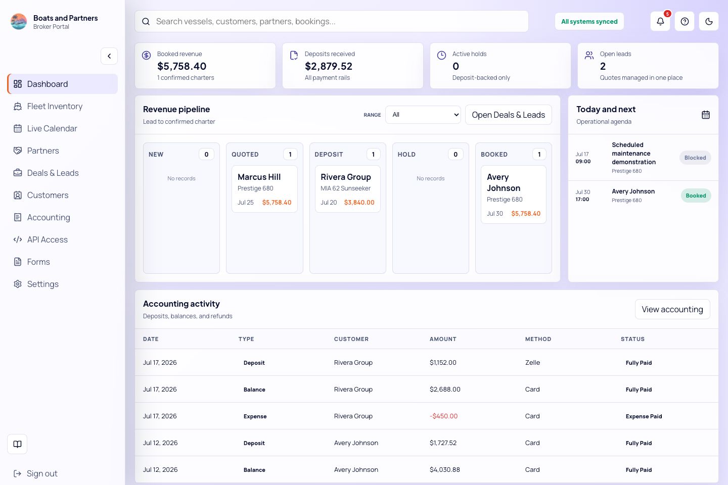
Task: Click the $1,152.00 Zelle deposit amount
Action: pos(443,362)
